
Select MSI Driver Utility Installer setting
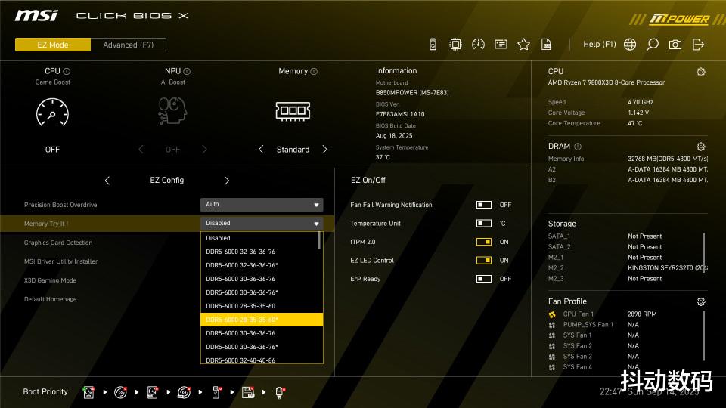tap(60, 261)
